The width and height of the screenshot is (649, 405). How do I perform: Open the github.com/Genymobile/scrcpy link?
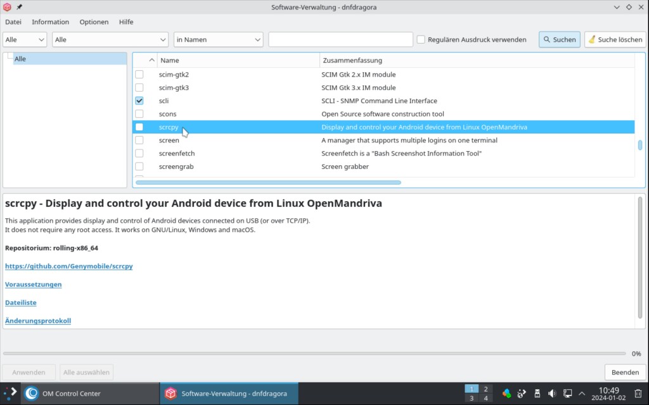click(x=68, y=266)
